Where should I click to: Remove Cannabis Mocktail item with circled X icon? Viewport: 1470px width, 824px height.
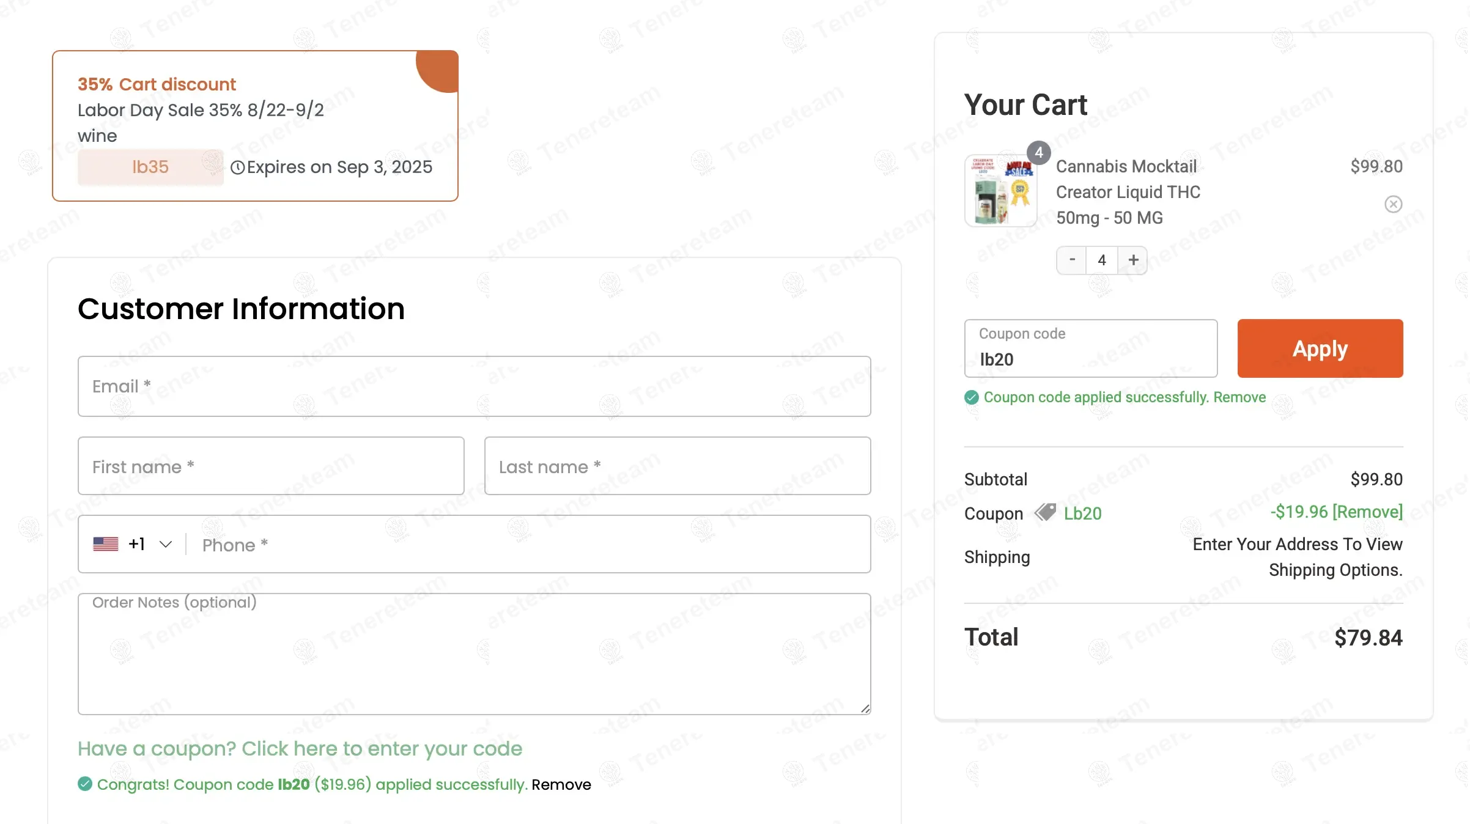(1393, 204)
